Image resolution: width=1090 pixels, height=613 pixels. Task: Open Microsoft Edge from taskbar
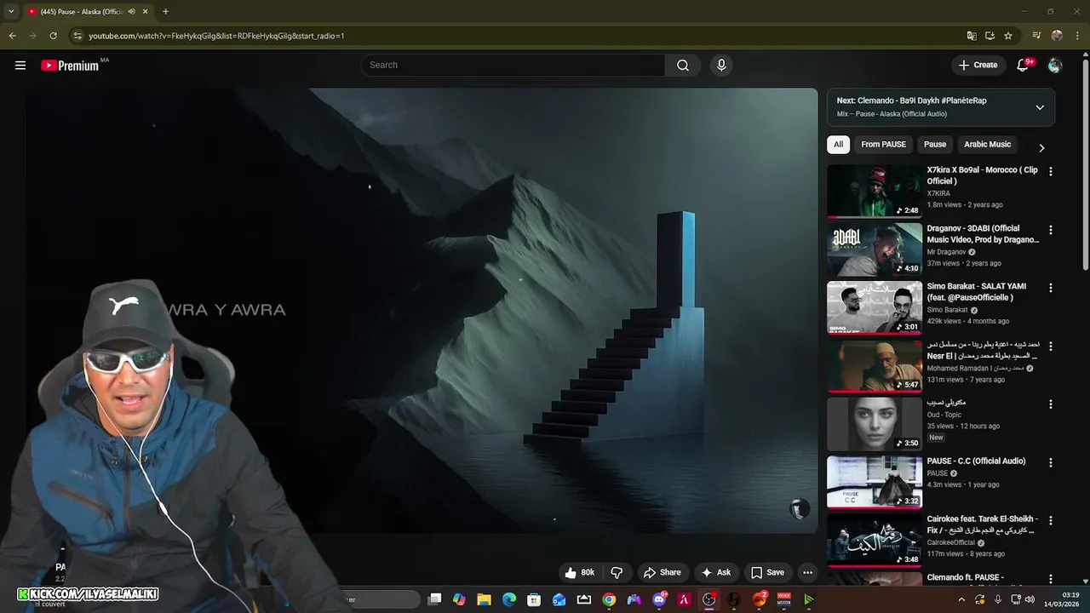[509, 599]
